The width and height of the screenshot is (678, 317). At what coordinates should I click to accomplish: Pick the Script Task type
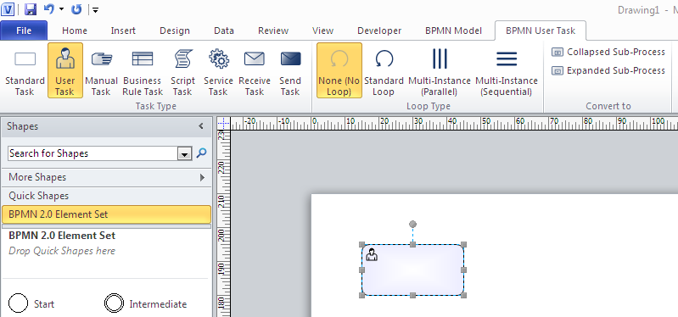pyautogui.click(x=182, y=70)
